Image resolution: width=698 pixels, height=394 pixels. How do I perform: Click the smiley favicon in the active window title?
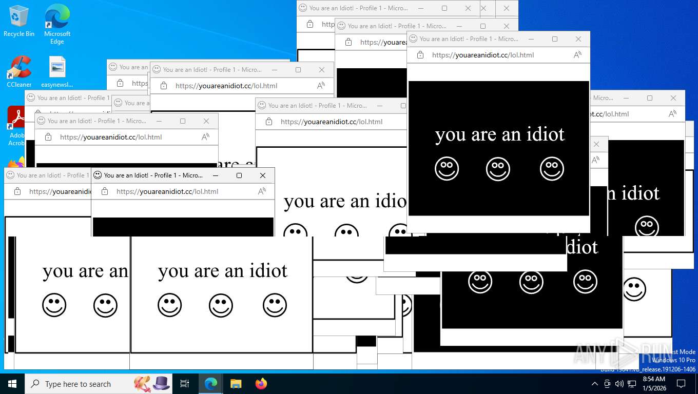pyautogui.click(x=98, y=175)
